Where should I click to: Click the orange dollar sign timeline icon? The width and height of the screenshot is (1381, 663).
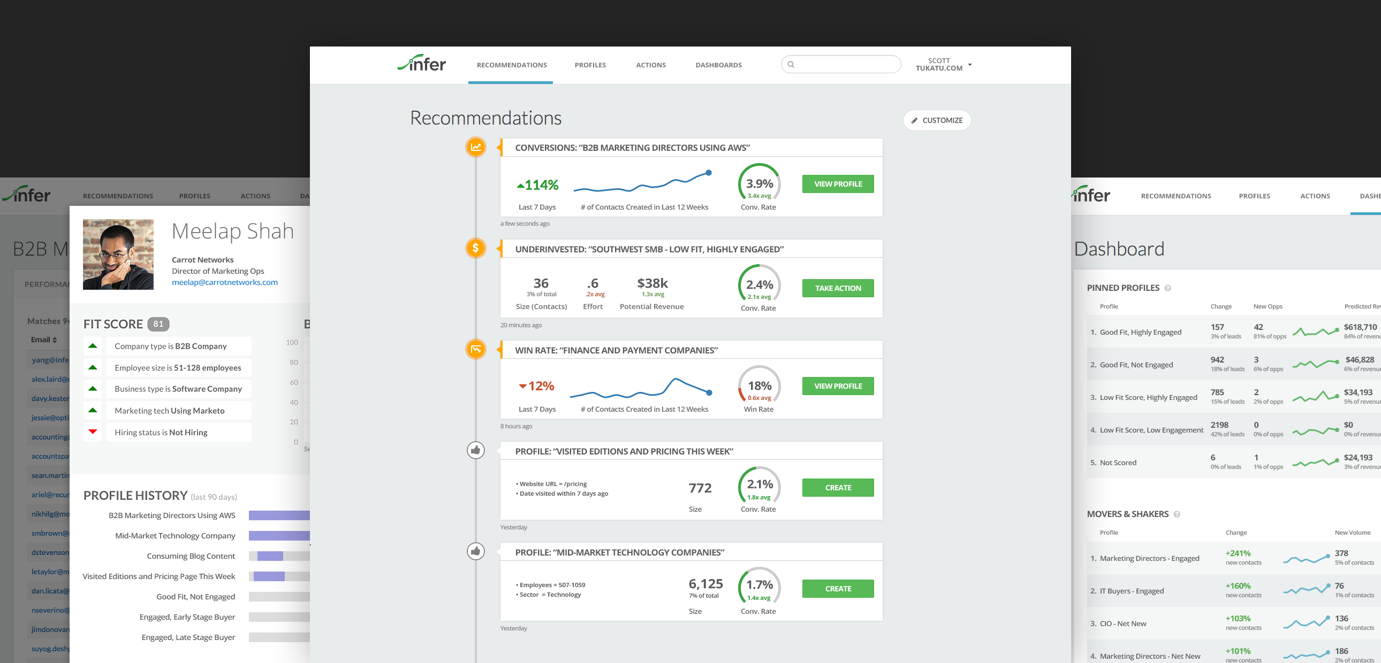(x=475, y=248)
